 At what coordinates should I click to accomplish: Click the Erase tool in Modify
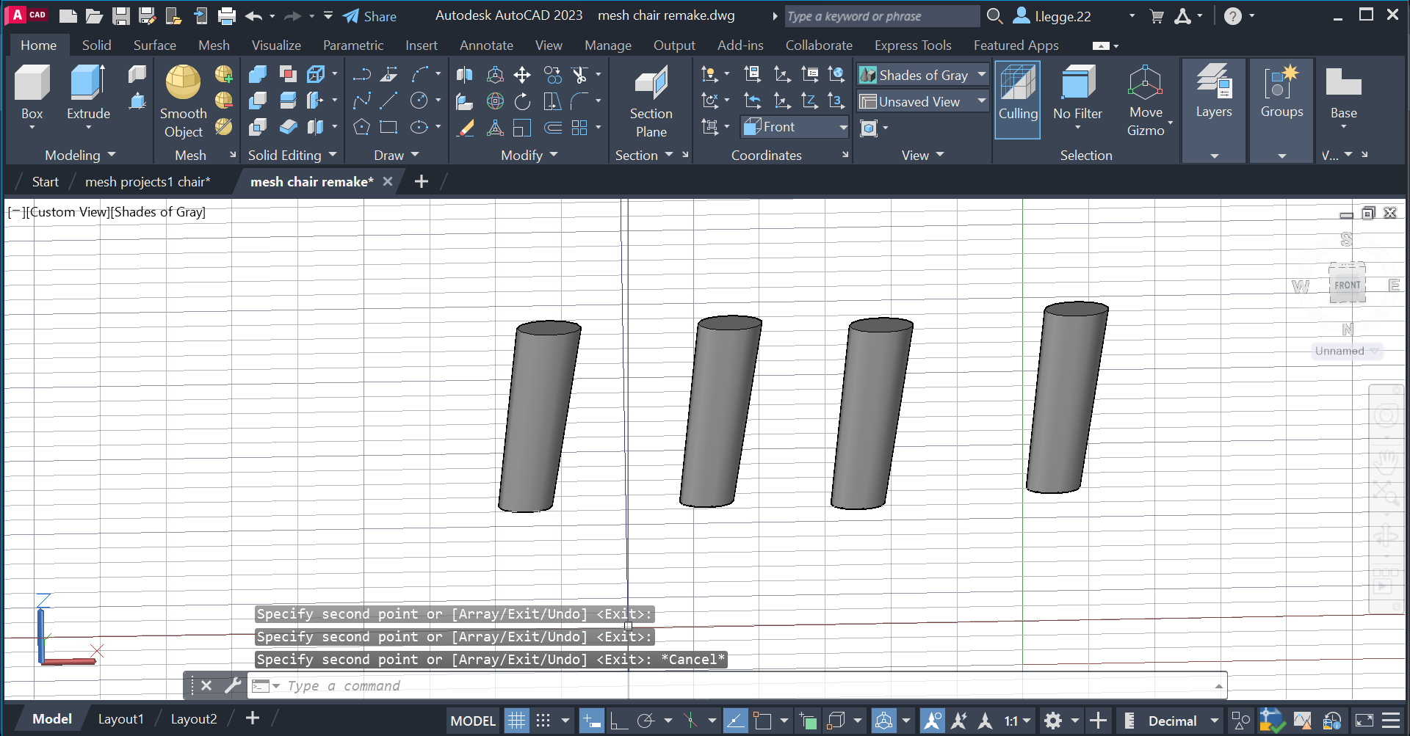466,128
